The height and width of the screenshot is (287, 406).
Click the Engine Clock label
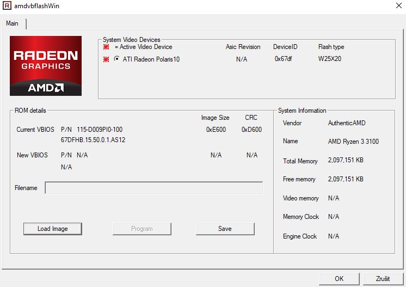point(300,236)
